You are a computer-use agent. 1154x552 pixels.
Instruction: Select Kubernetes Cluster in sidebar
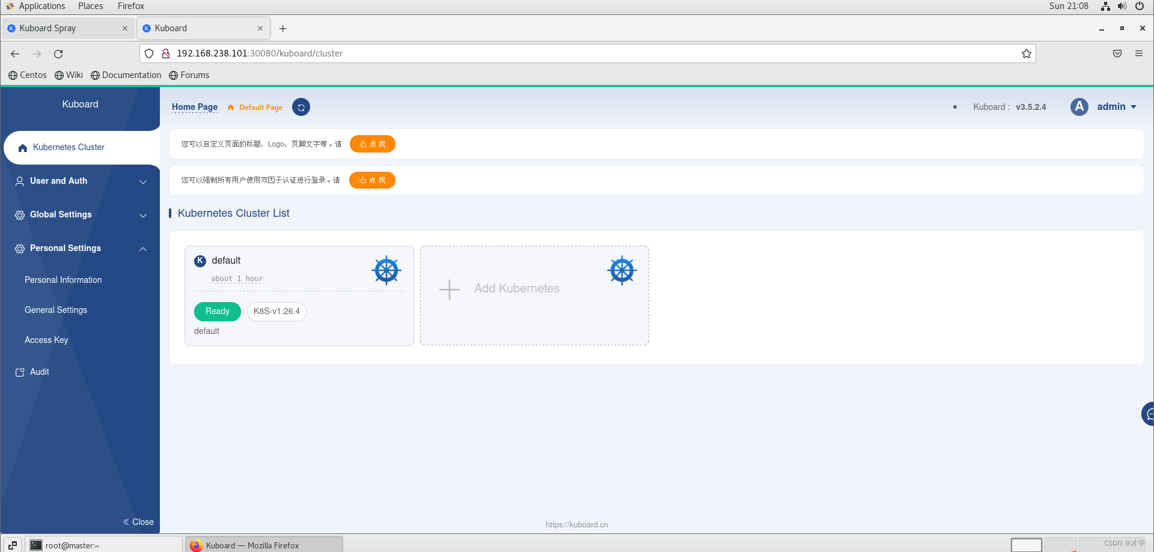[81, 147]
